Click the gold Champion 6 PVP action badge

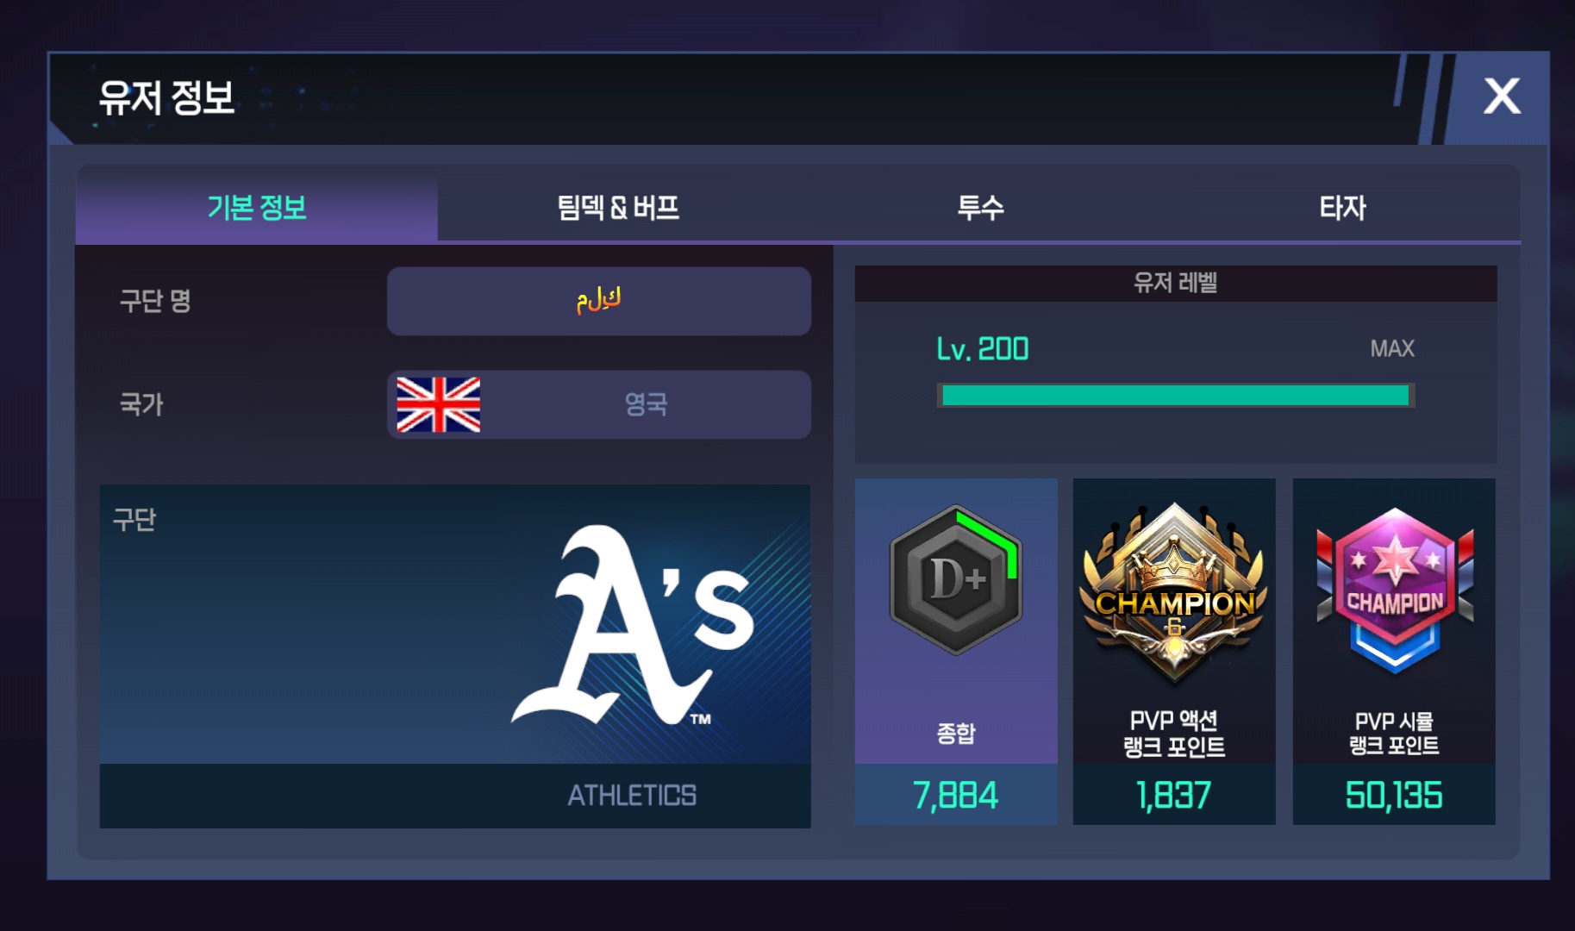(1173, 595)
